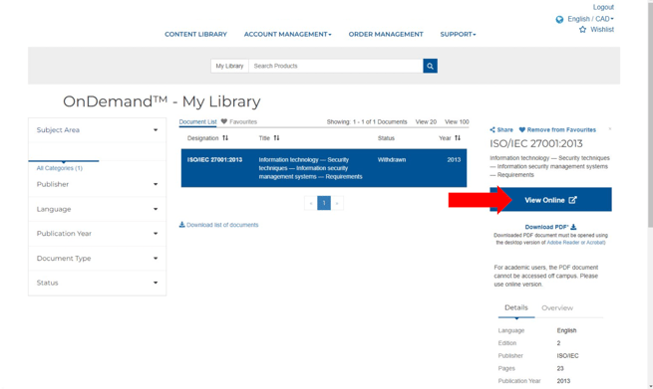Screen dimensions: 653x389
Task: Open the Support dropdown menu
Action: (x=458, y=34)
